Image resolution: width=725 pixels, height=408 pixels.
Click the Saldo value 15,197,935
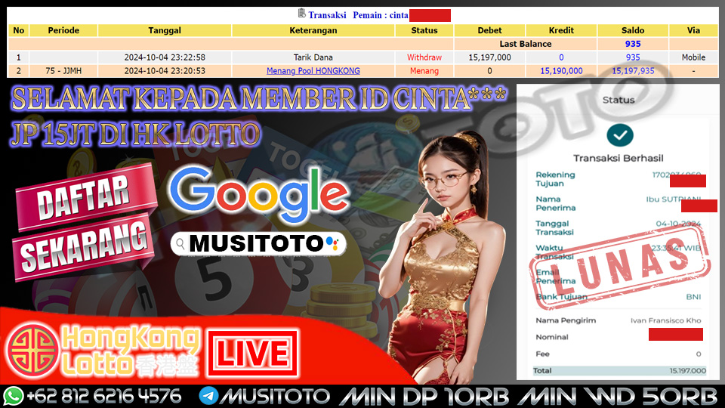pyautogui.click(x=633, y=71)
